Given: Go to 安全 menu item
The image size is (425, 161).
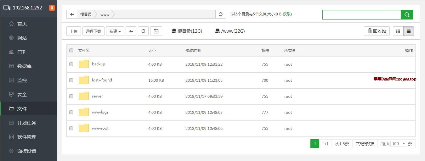Looking at the screenshot, I should (22, 94).
